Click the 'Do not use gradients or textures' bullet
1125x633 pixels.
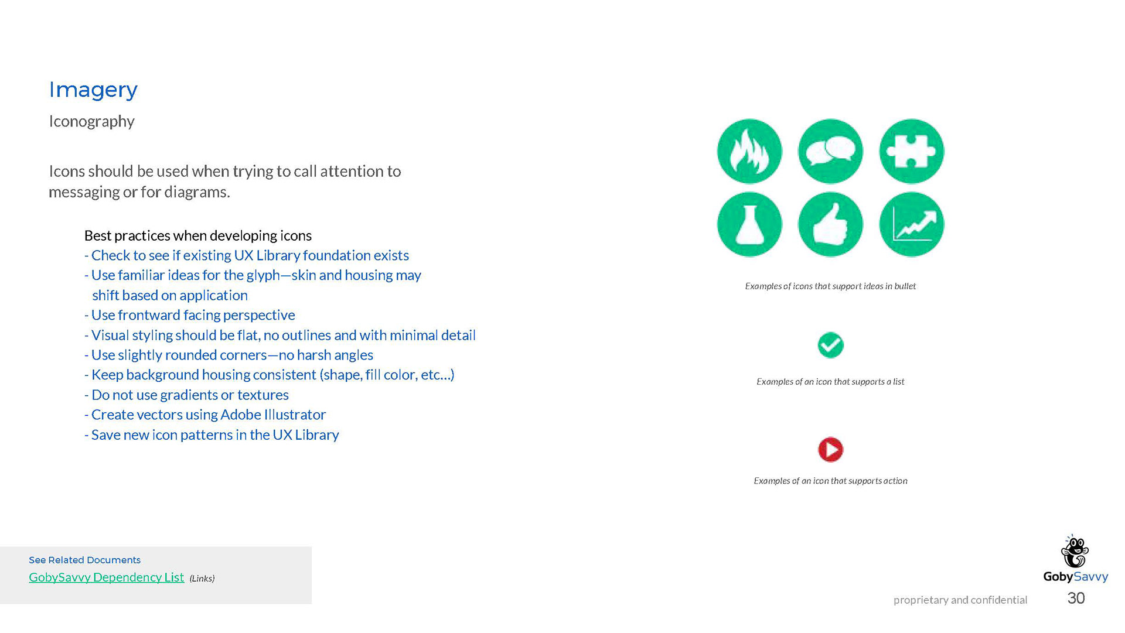186,395
